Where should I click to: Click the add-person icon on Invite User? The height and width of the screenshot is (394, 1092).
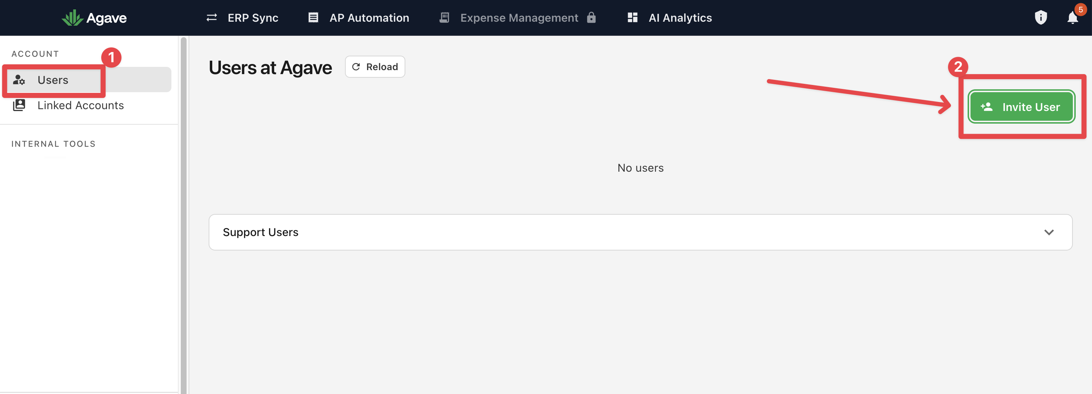click(x=986, y=107)
